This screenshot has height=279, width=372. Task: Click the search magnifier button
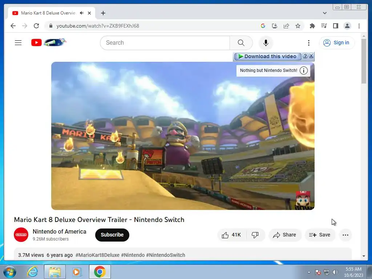click(x=241, y=43)
